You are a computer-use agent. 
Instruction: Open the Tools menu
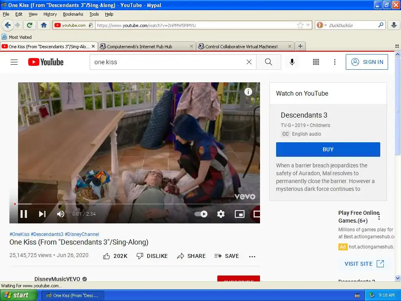(x=94, y=14)
